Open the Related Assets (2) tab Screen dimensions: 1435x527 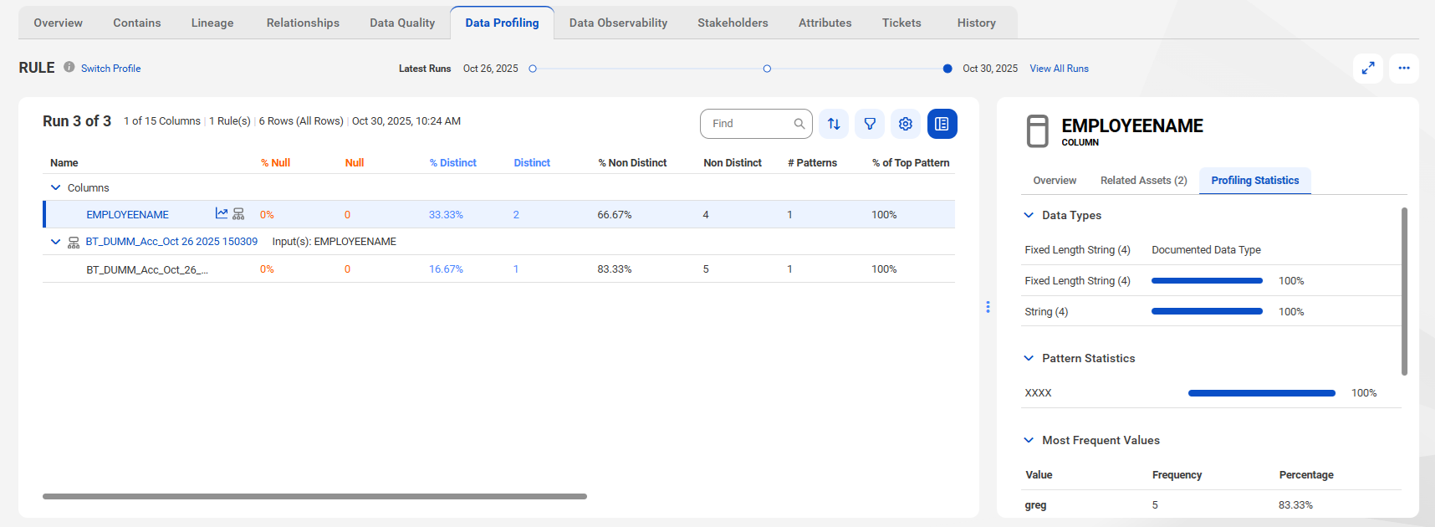(1143, 181)
